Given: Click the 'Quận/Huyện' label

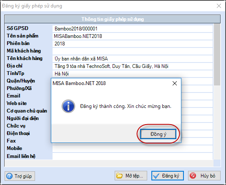Looking at the screenshot, I should (21, 81).
